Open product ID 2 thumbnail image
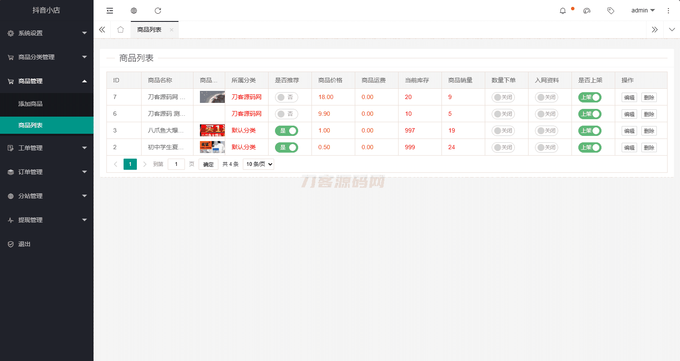Viewport: 680px width, 361px height. click(212, 147)
